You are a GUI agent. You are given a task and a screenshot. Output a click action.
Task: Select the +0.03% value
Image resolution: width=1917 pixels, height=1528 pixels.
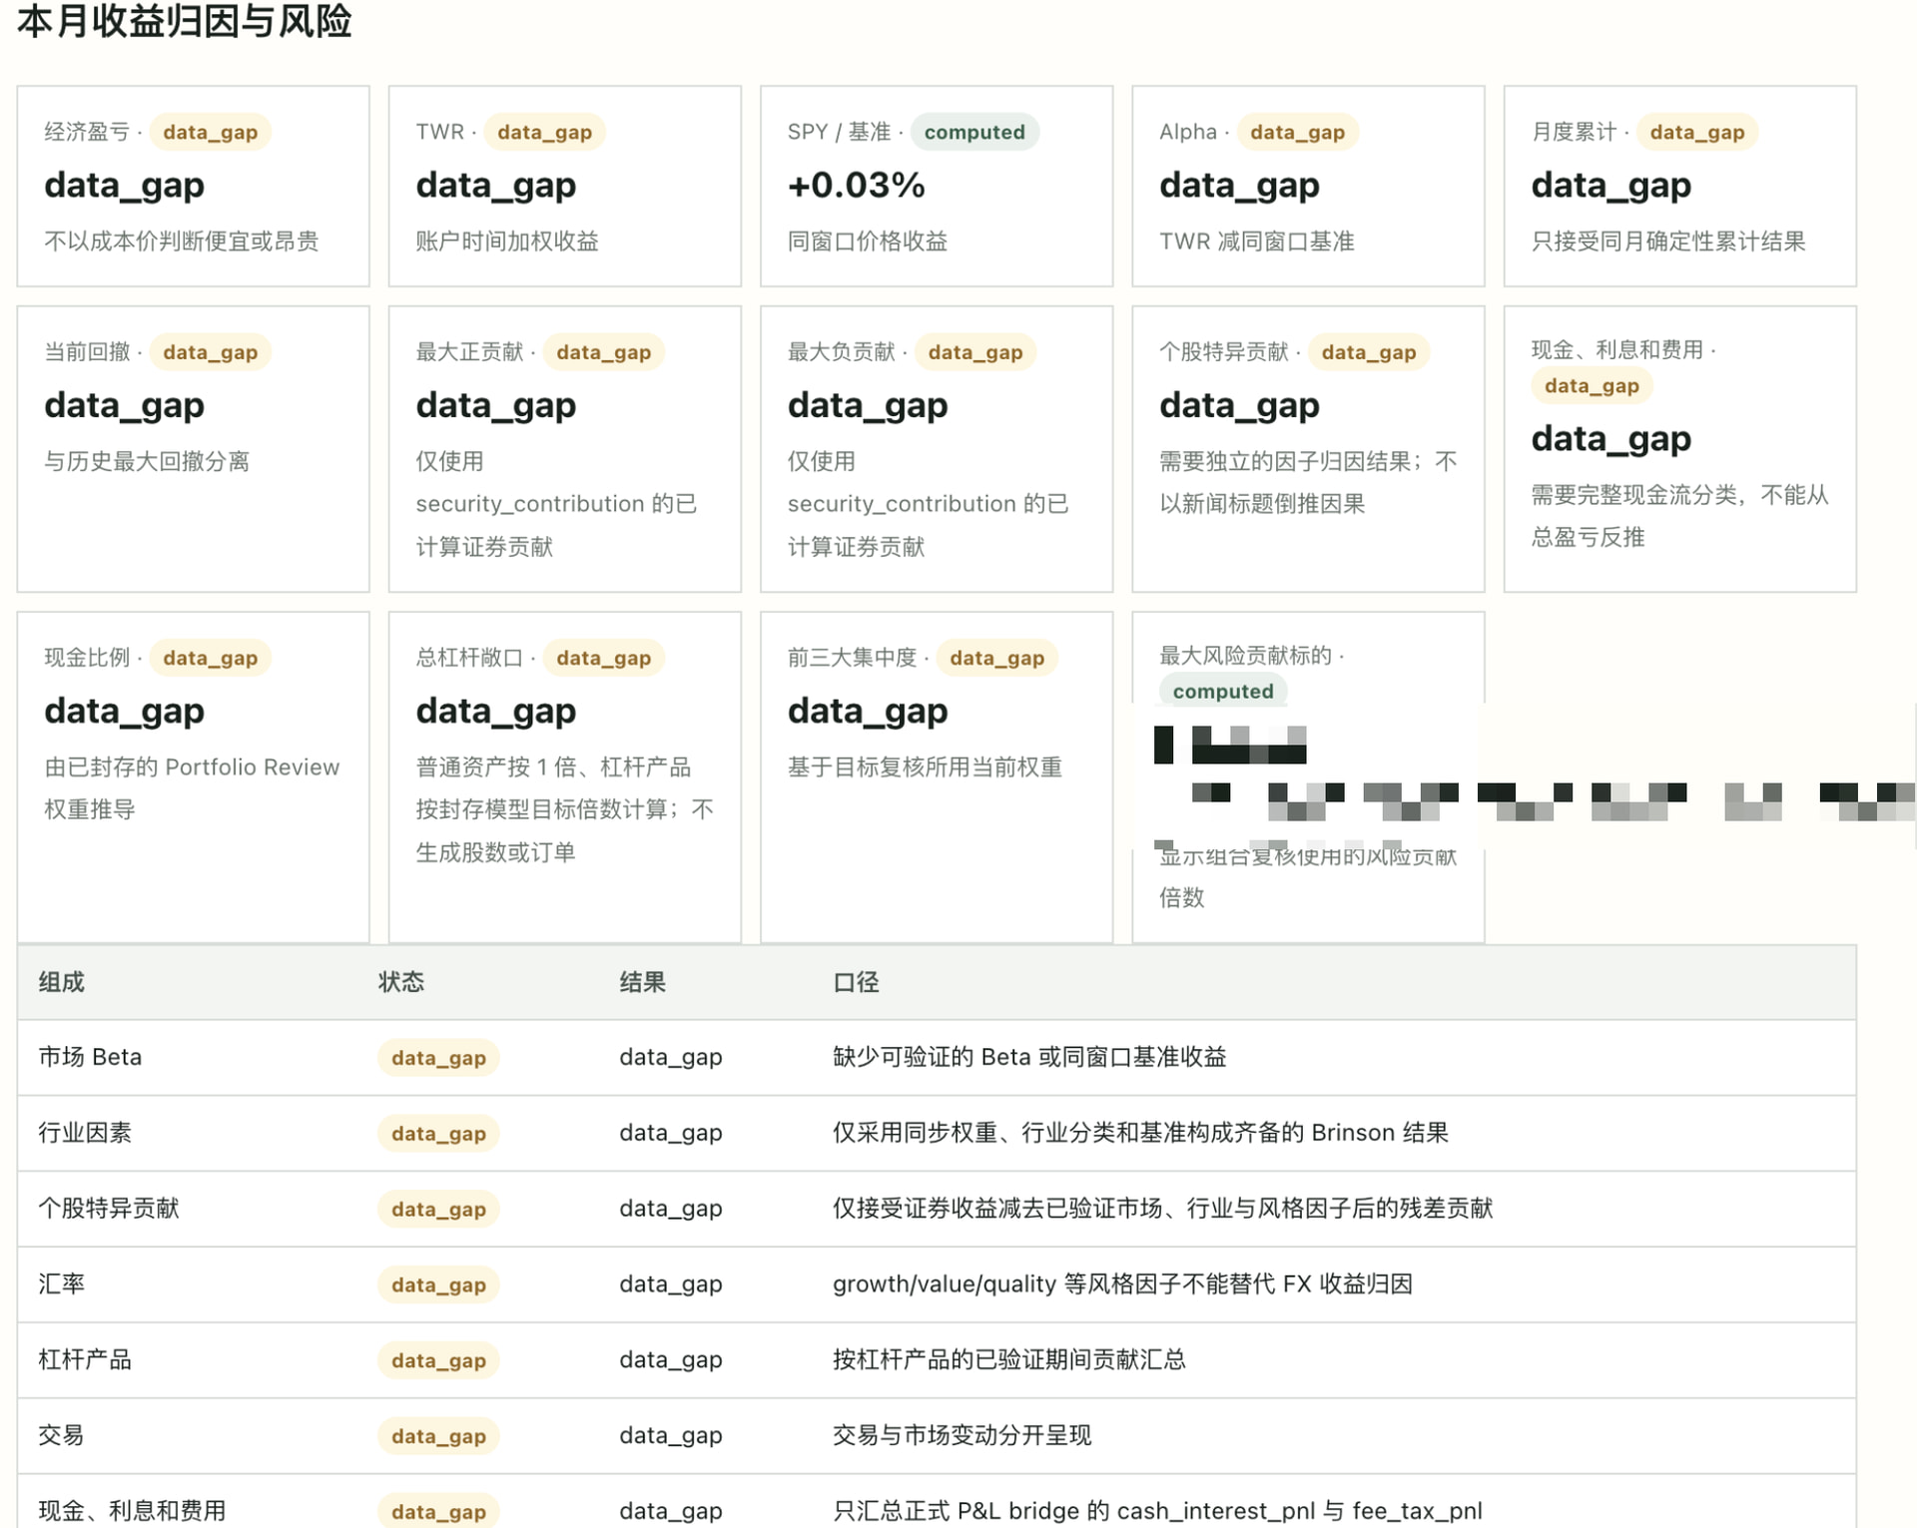click(856, 185)
